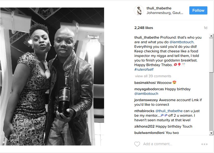This screenshot has width=214, height=153.
Task: Click the black and white post photo
Action: point(52,76)
